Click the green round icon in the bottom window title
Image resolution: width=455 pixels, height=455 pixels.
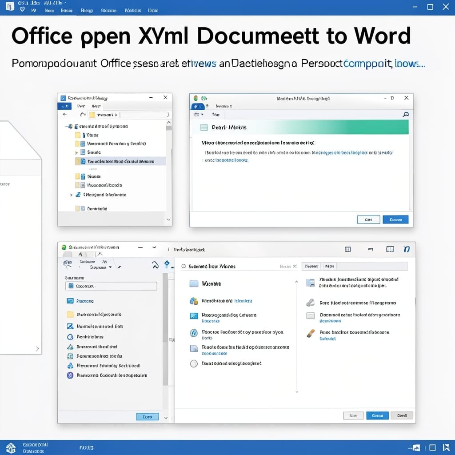tap(64, 247)
